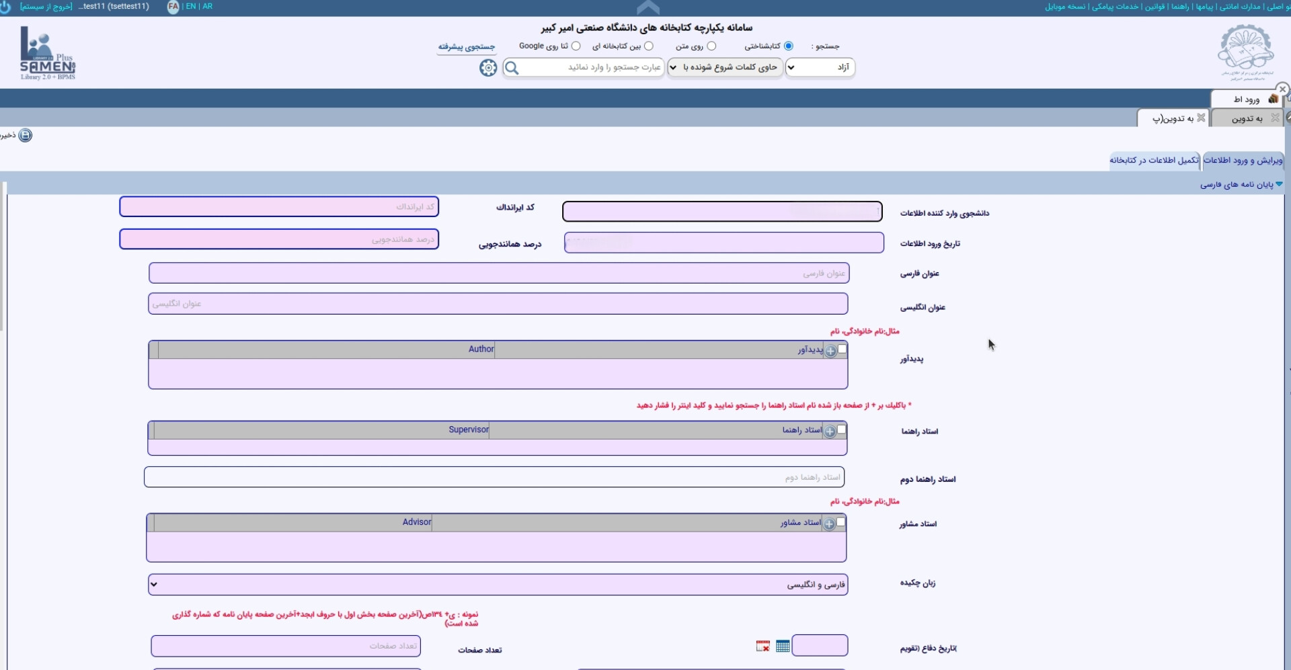Switch to تکمیل اطلاعات در کتابخانه tab
1291x670 pixels.
[x=1155, y=160]
